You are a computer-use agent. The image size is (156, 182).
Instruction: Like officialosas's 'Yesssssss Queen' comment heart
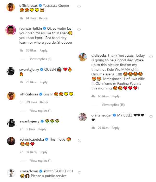[79, 7]
